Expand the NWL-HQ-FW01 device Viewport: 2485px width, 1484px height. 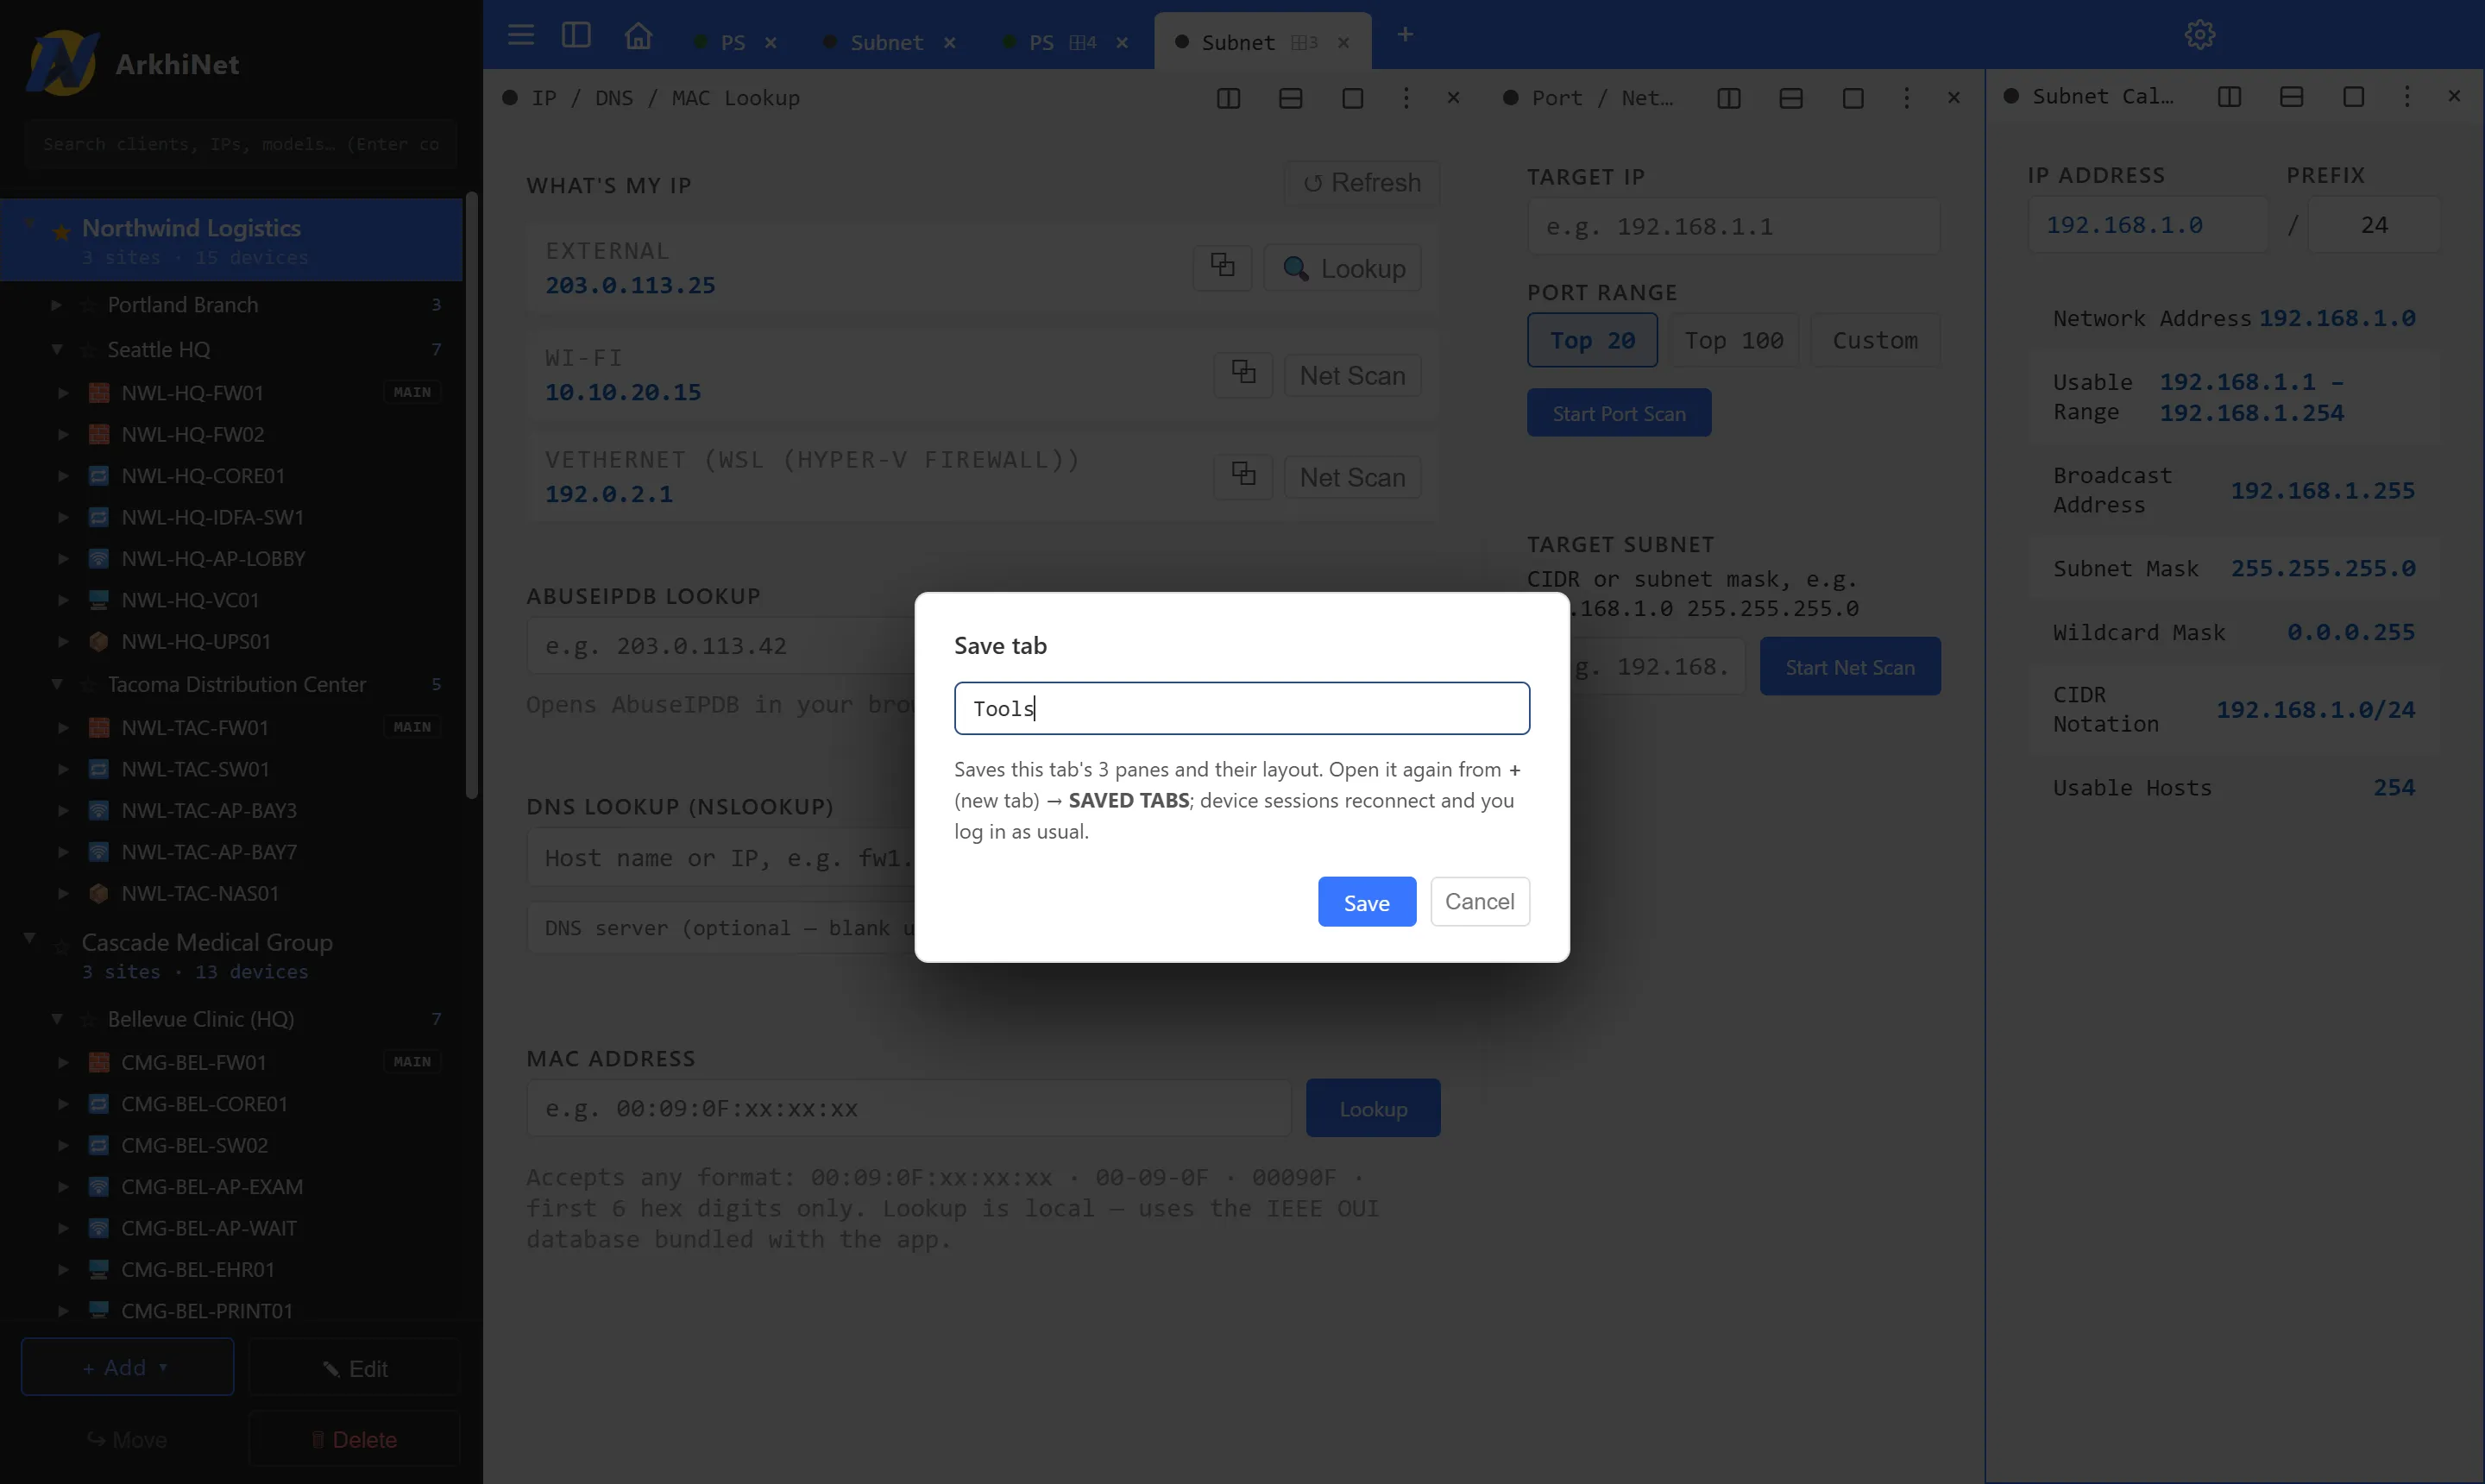(63, 392)
